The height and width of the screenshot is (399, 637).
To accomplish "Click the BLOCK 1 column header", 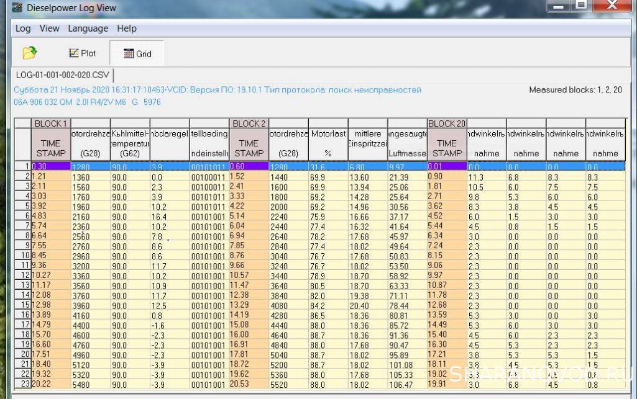I will [51, 123].
